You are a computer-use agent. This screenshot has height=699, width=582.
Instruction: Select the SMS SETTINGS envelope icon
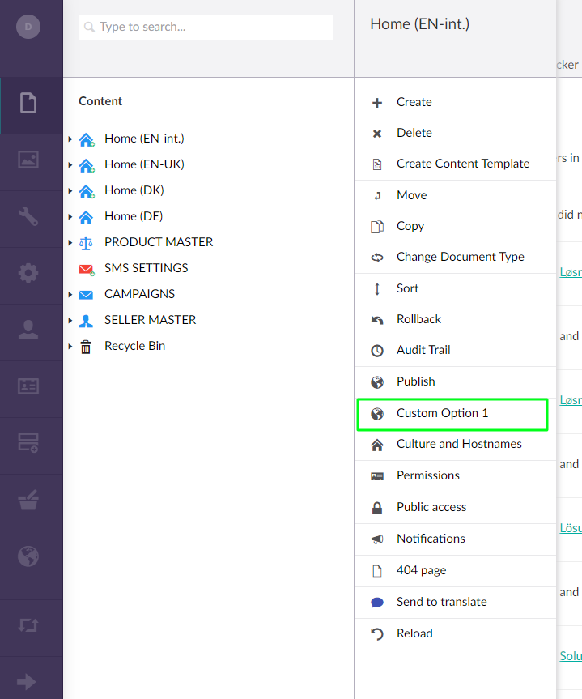(x=87, y=268)
